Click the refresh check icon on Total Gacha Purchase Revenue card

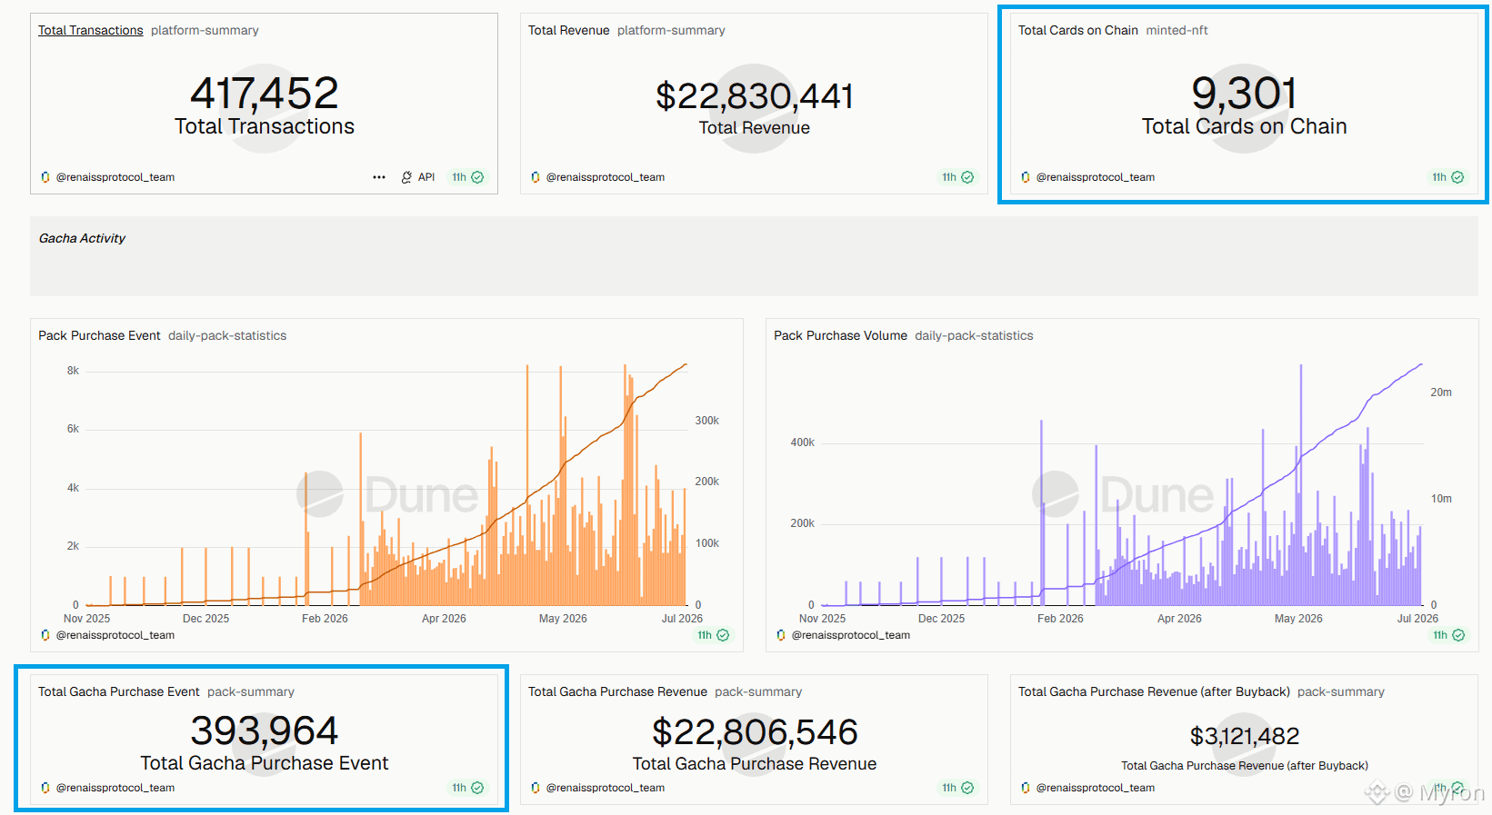967,788
